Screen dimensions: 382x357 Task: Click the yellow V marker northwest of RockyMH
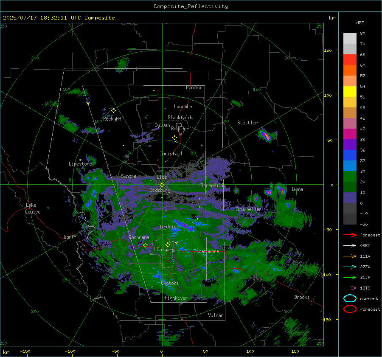(88, 104)
